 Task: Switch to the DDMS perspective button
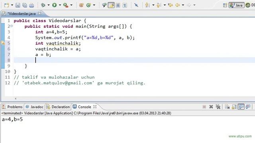click(x=250, y=5)
